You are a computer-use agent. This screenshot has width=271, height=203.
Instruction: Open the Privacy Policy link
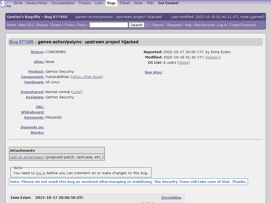[x=75, y=25]
